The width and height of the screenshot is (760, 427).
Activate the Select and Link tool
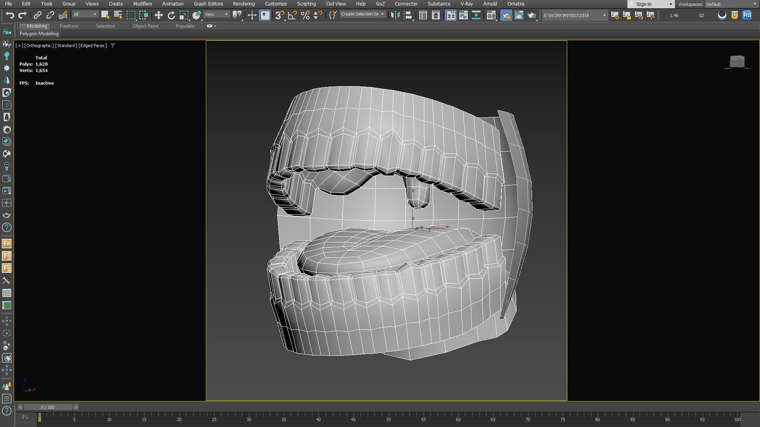coord(37,15)
